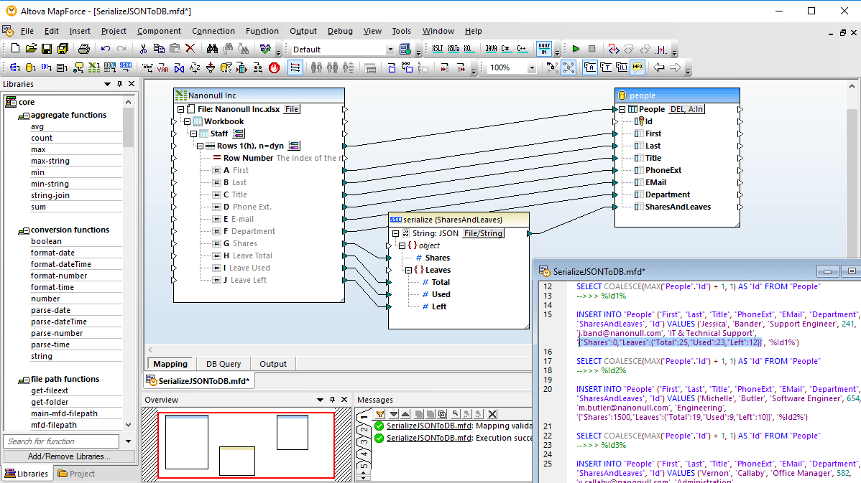Cut the selected component
861x483 pixels.
tap(143, 49)
